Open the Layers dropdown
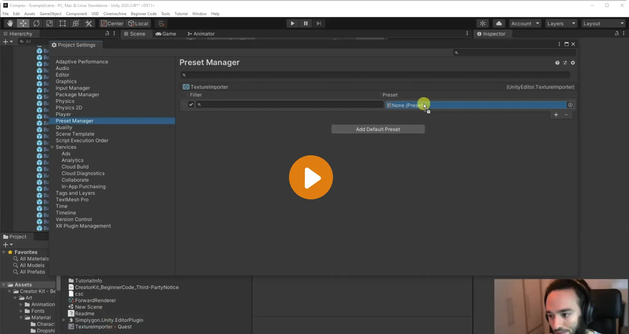The height and width of the screenshot is (334, 629). tap(561, 23)
